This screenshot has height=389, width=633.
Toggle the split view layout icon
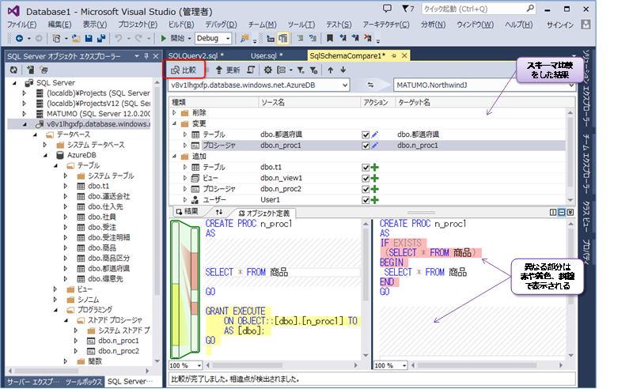562,212
